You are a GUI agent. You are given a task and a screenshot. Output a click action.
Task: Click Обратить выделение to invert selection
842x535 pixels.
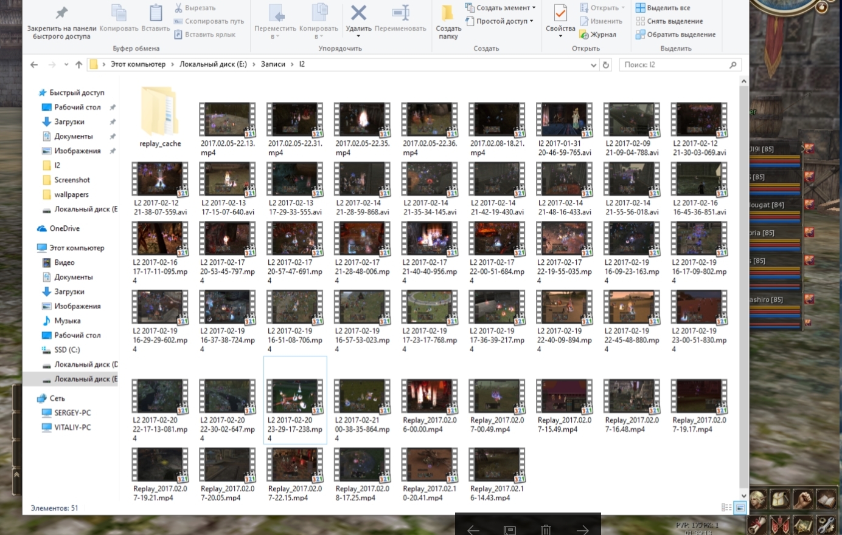676,35
